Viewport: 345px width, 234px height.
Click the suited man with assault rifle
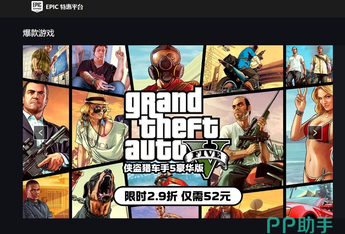coord(46,129)
